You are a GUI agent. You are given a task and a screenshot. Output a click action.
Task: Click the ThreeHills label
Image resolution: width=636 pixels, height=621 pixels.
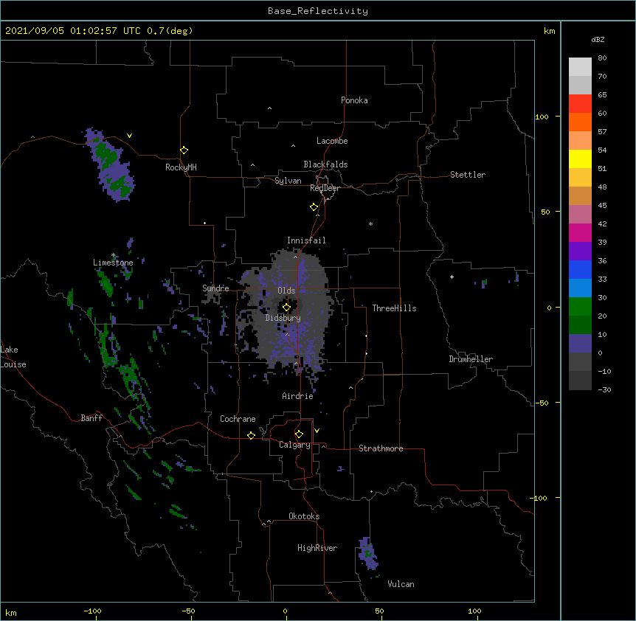coord(394,308)
